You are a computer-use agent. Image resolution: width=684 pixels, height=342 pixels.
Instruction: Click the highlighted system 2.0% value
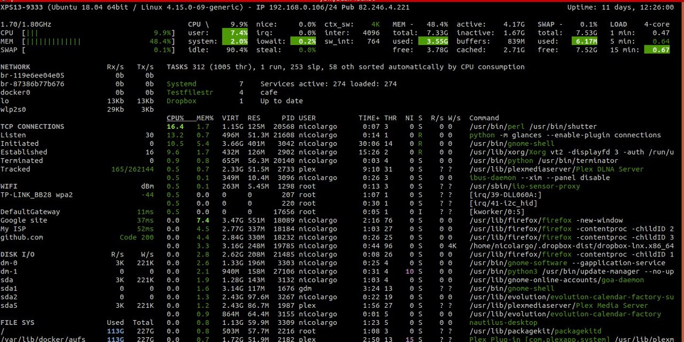(235, 41)
